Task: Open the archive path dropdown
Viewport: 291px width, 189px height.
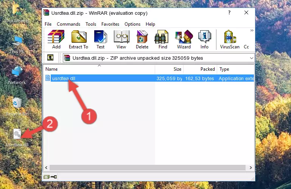Action: [x=252, y=58]
